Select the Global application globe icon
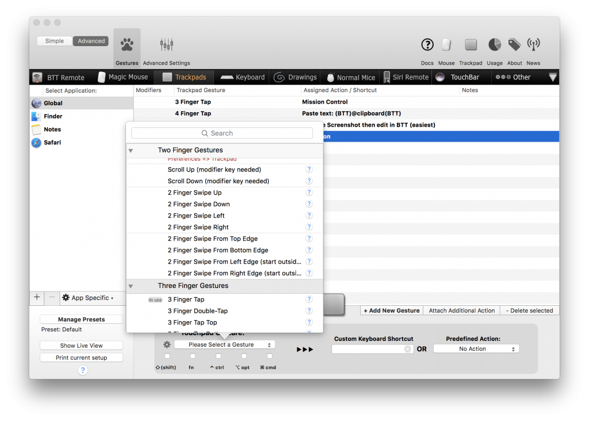Screen dimensions: 589x421 (36, 103)
